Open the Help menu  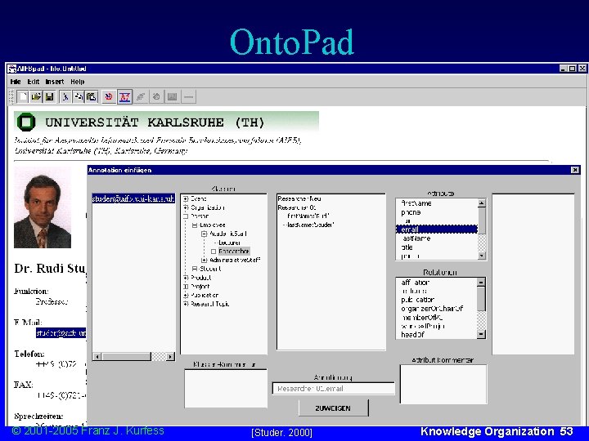point(78,82)
